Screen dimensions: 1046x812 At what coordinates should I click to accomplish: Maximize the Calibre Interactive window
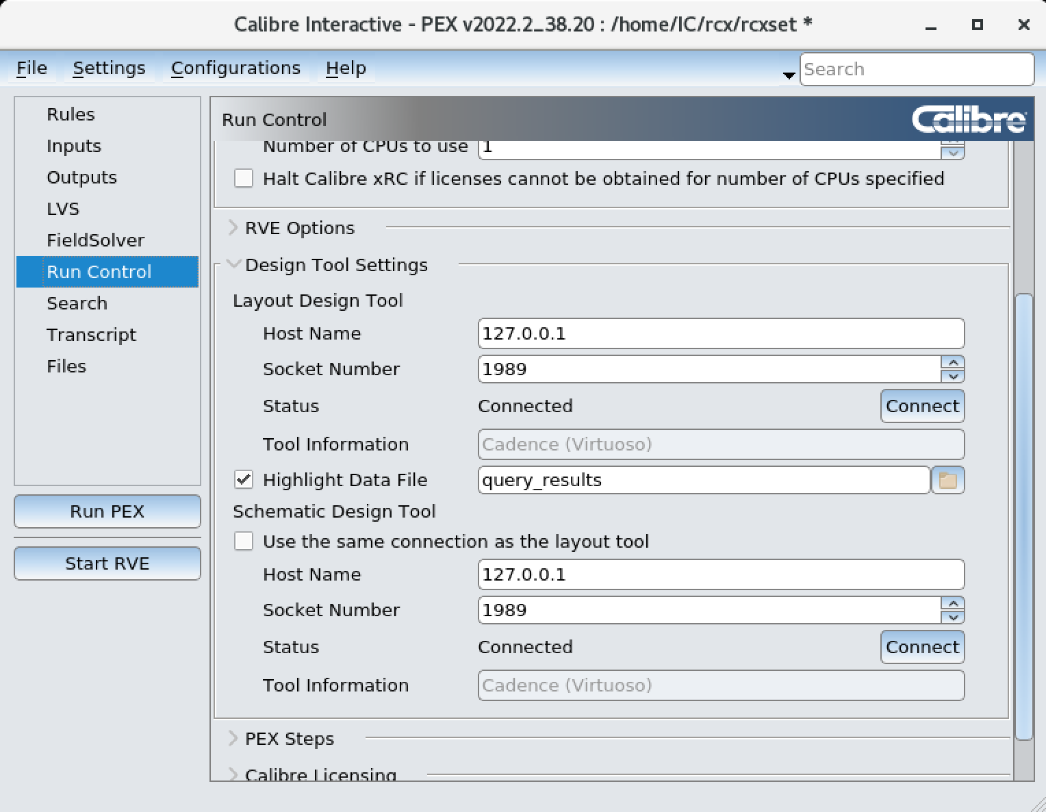978,25
